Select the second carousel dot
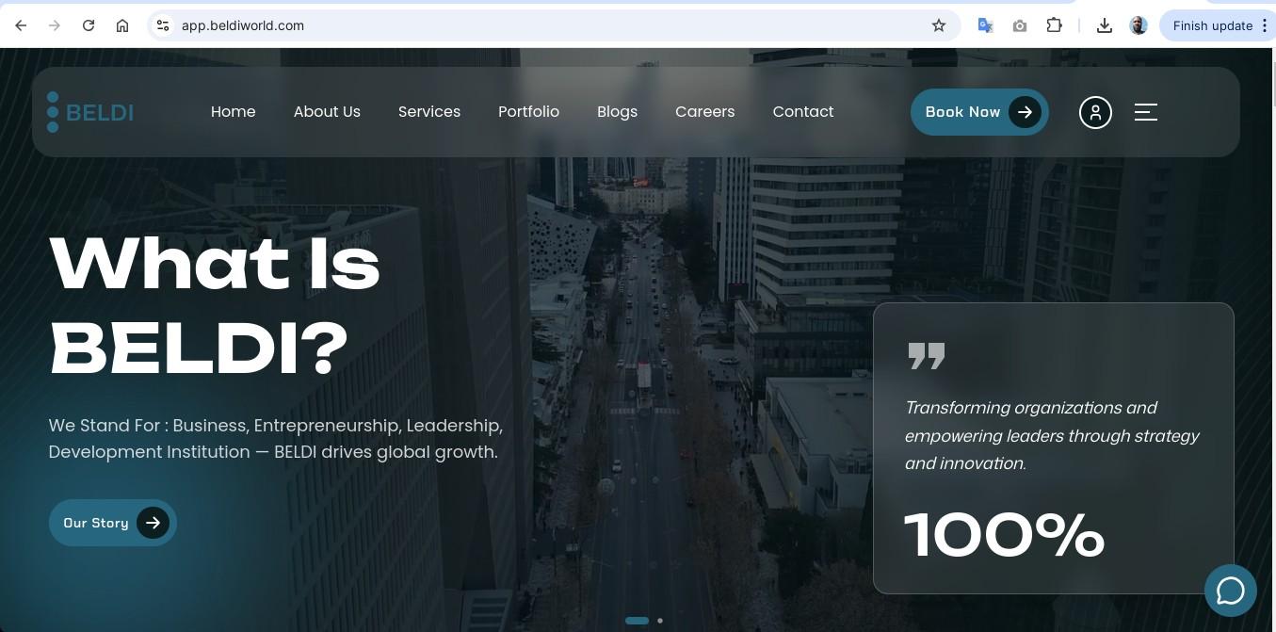Viewport: 1276px width, 632px height. click(x=660, y=621)
